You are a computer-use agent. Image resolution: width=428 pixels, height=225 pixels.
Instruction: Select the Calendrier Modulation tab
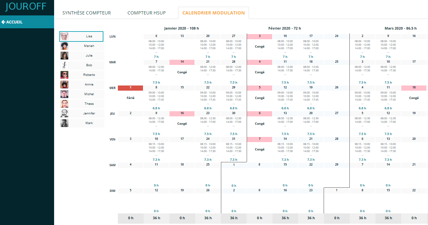click(213, 13)
